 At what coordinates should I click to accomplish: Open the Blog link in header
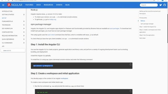point(67,5)
